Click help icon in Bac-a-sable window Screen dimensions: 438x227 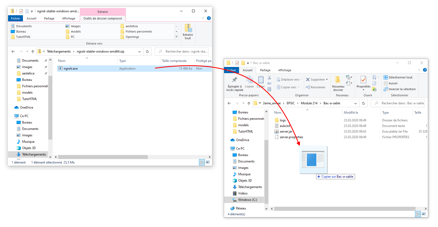click(x=425, y=70)
